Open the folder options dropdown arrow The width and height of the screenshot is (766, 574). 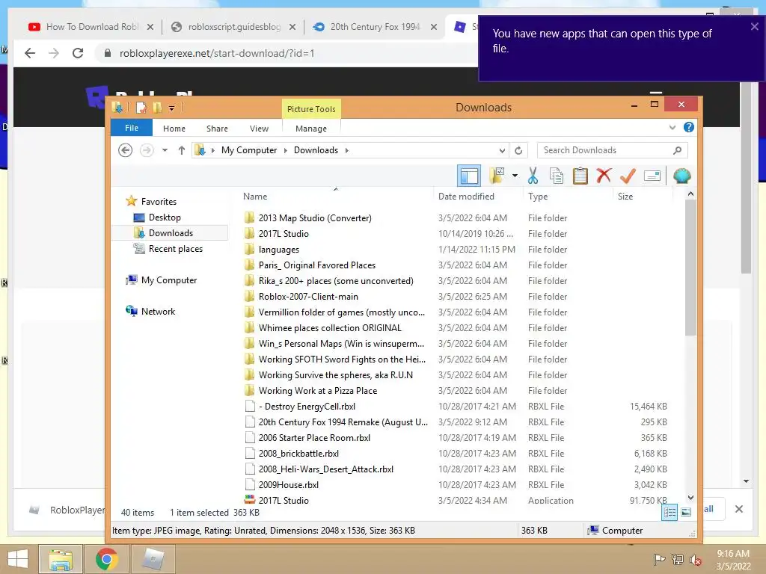point(515,176)
